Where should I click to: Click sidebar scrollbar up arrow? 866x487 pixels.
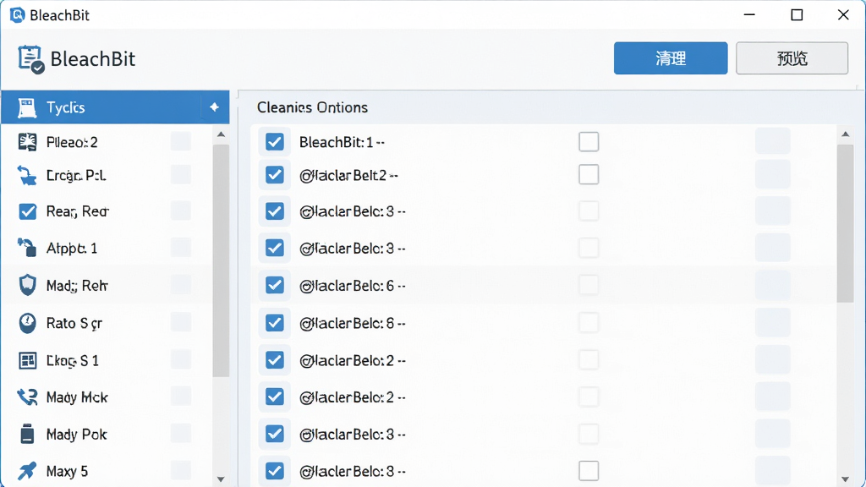pyautogui.click(x=221, y=134)
